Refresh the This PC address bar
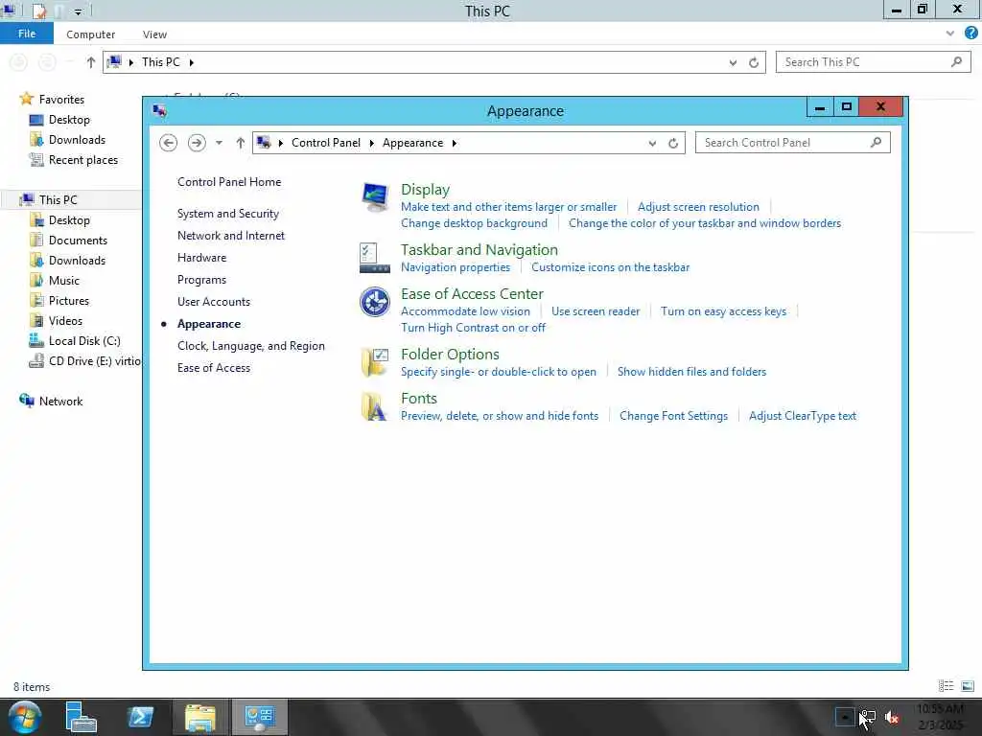Viewport: 982px width, 736px height. [754, 62]
